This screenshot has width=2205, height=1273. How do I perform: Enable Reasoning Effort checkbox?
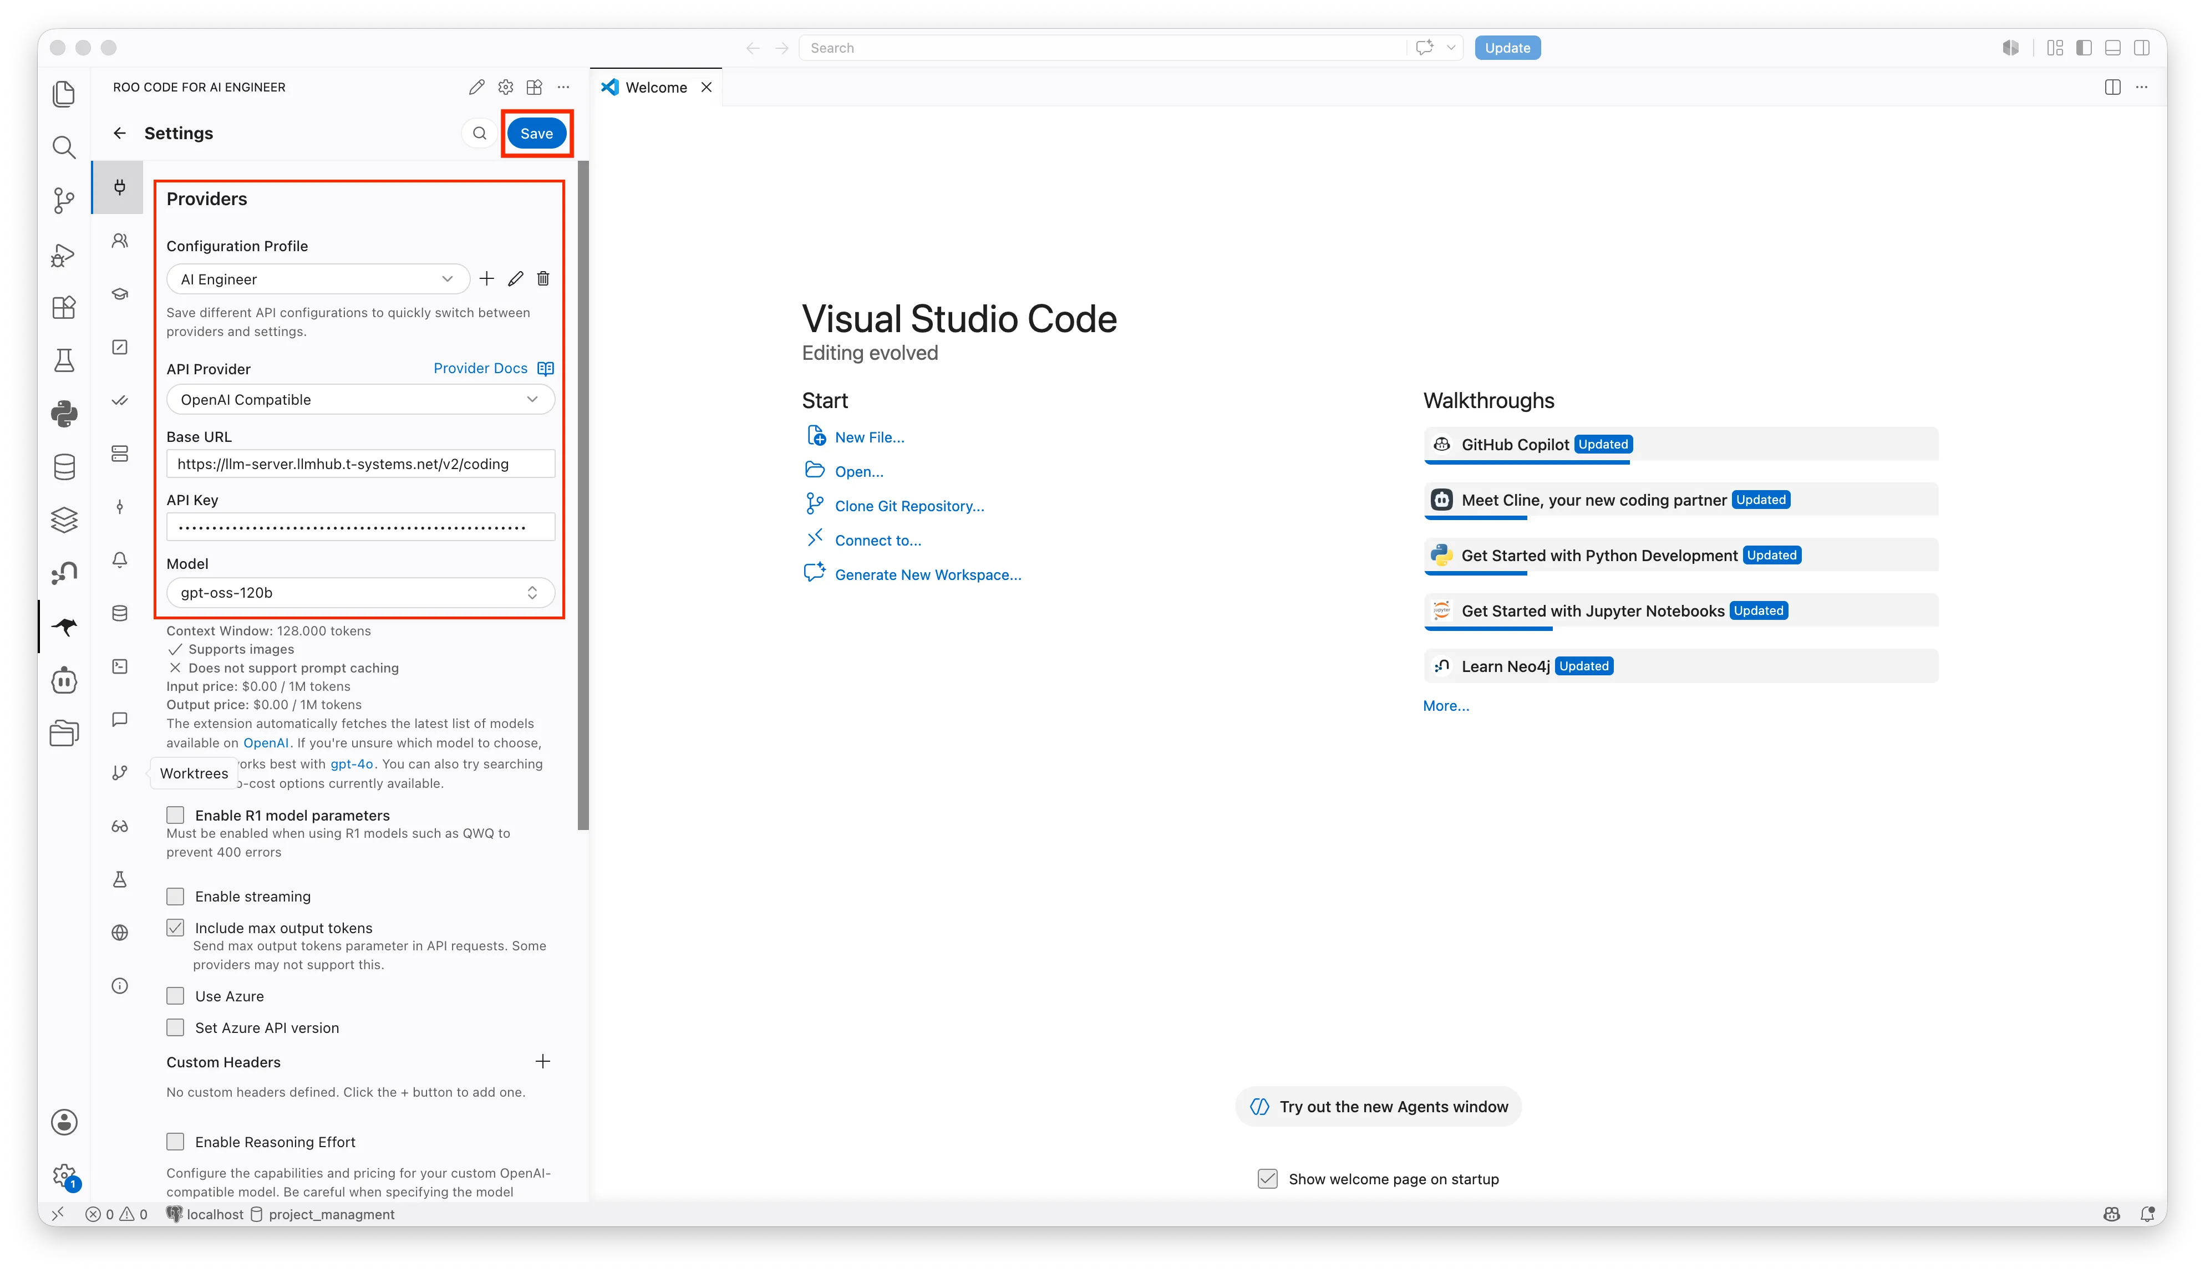tap(176, 1142)
